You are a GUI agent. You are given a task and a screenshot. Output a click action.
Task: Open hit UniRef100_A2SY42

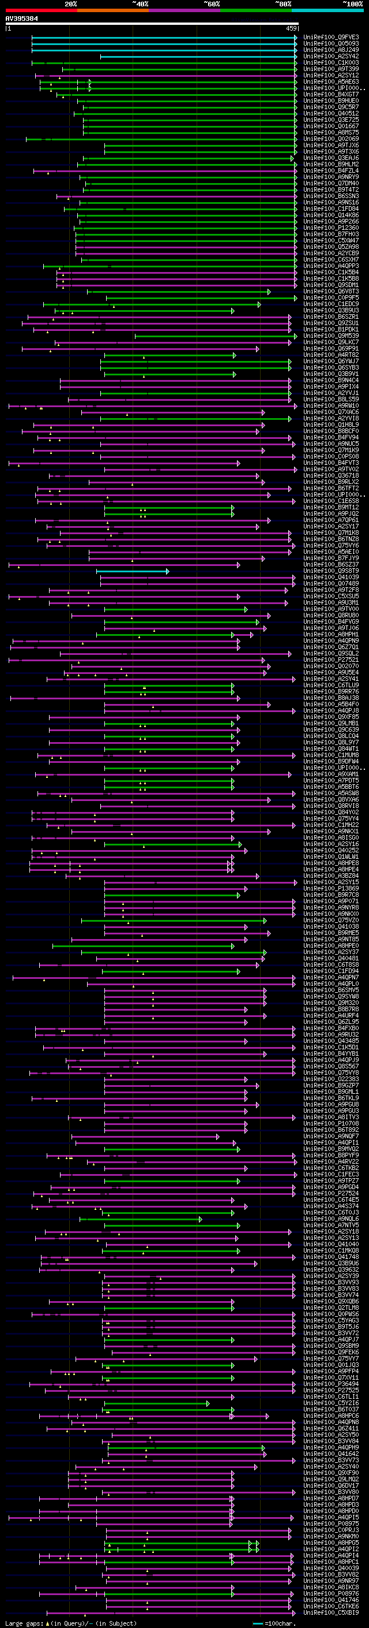click(x=331, y=56)
